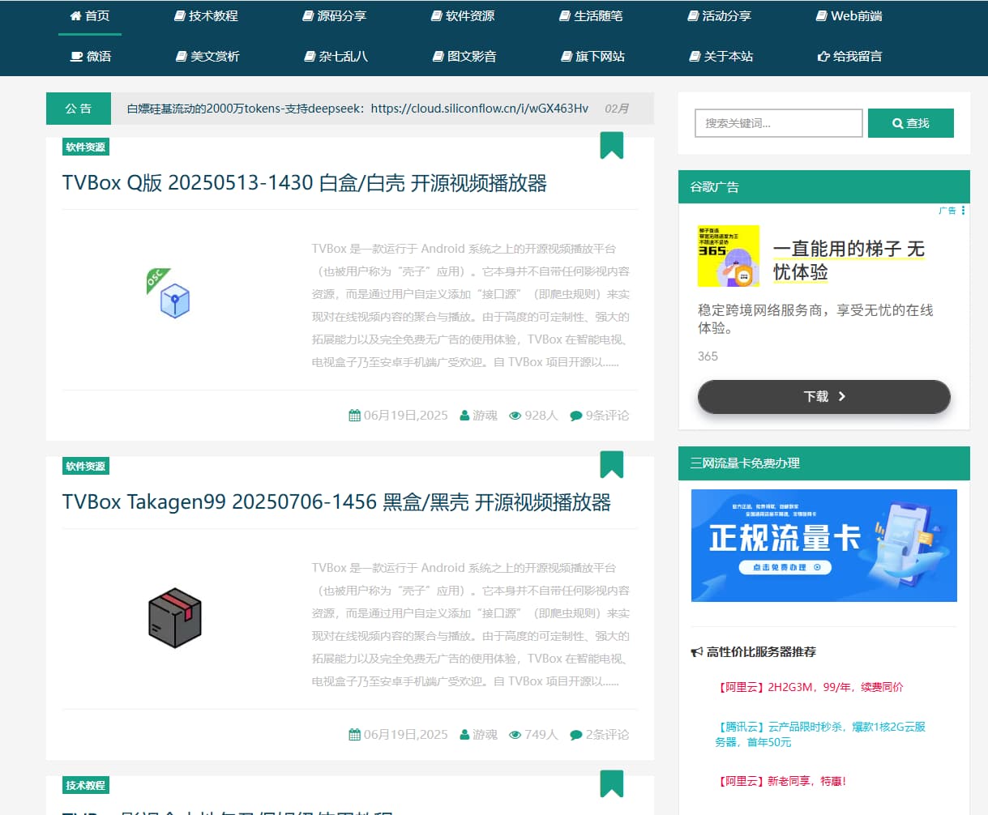Image resolution: width=988 pixels, height=815 pixels.
Task: Open the 软件资源 menu item
Action: pyautogui.click(x=463, y=16)
